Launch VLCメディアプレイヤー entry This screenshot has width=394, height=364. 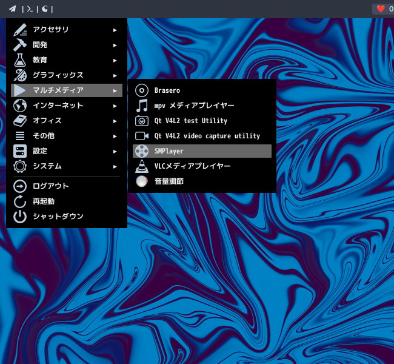tap(202, 166)
